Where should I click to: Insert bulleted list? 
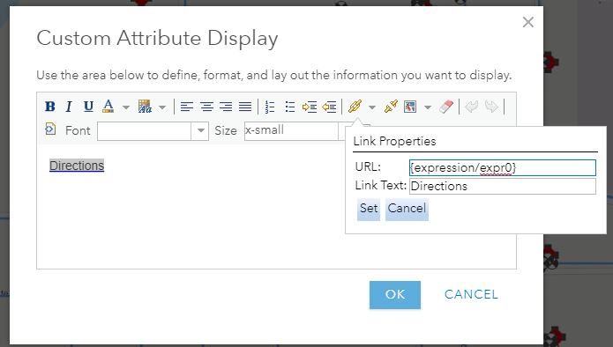point(289,107)
